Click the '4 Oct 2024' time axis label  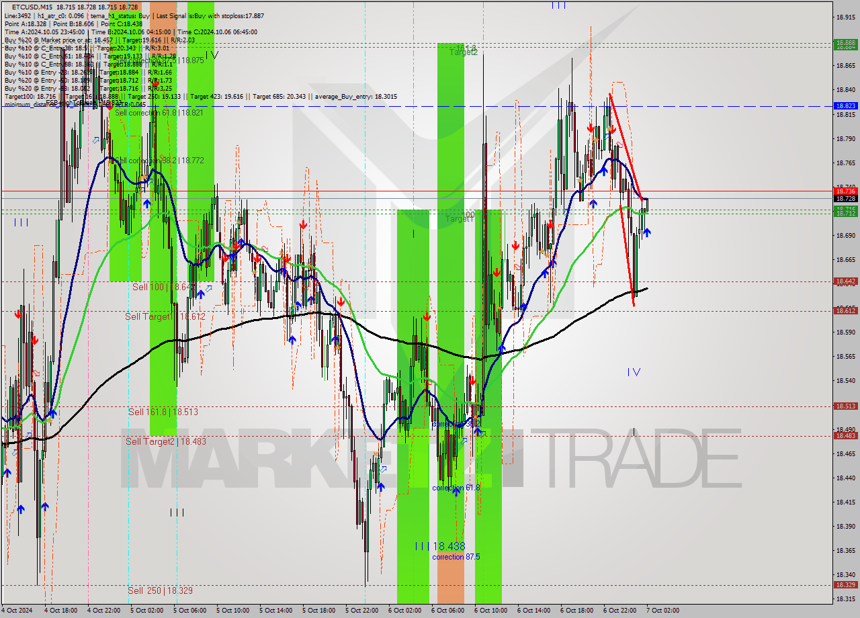tap(17, 611)
